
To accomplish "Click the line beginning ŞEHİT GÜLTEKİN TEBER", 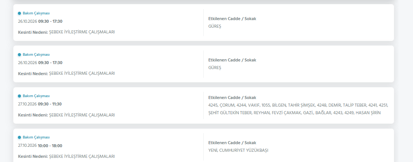I will 295,113.
